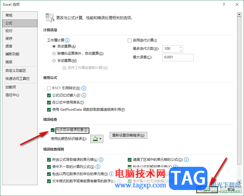Screen dimensions: 244x196
Task: Increase 最多迭代次数 with up spinner
Action: (x=181, y=47)
